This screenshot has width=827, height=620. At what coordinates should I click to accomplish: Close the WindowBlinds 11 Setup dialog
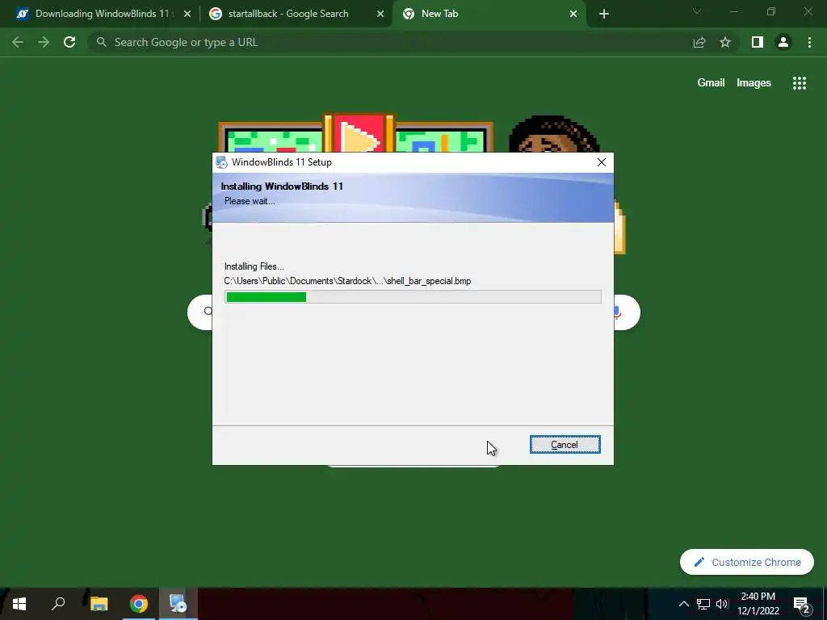[x=601, y=162]
